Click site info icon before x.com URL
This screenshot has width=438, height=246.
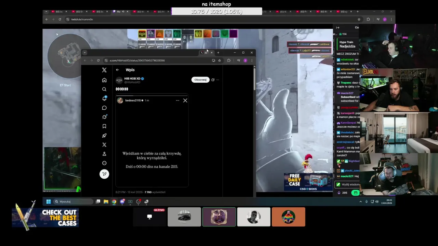pos(106,60)
